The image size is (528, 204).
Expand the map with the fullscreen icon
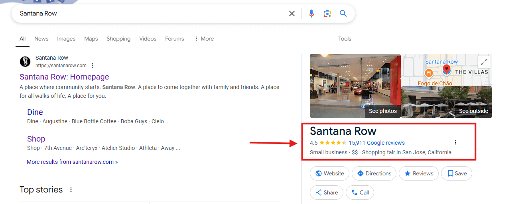point(484,62)
